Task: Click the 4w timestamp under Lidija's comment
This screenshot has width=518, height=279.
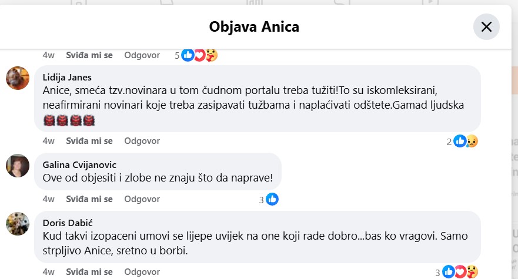Action: [x=49, y=141]
